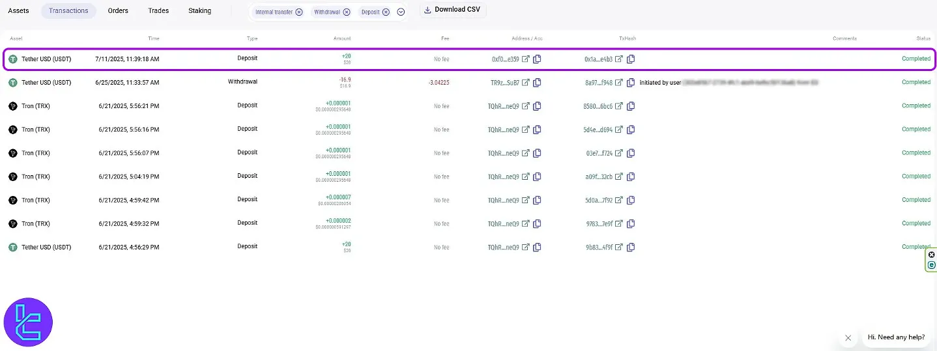Open the Staking tab
937x351 pixels.
click(x=199, y=10)
